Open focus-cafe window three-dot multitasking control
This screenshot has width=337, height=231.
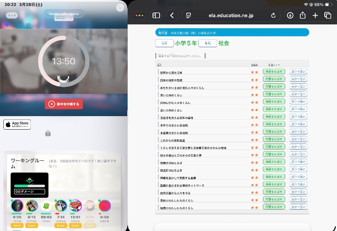[12, 15]
